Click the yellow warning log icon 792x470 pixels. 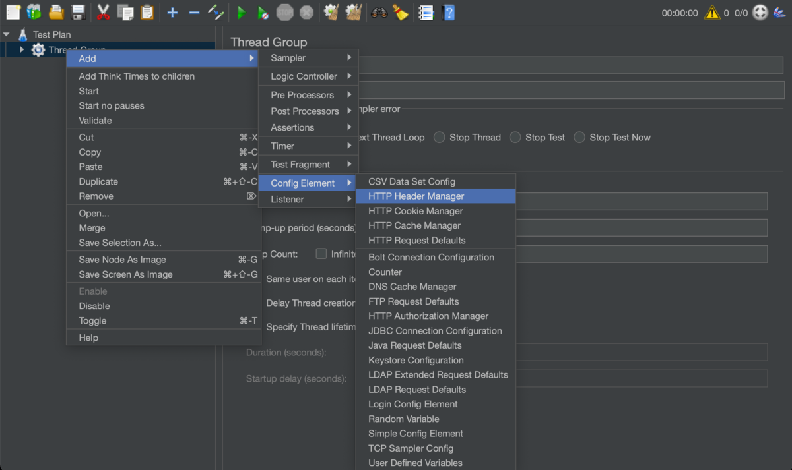tap(711, 12)
